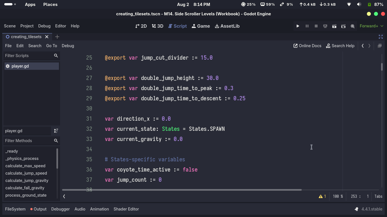The width and height of the screenshot is (387, 217).
Task: Run a specific scene
Action: [x=343, y=26]
